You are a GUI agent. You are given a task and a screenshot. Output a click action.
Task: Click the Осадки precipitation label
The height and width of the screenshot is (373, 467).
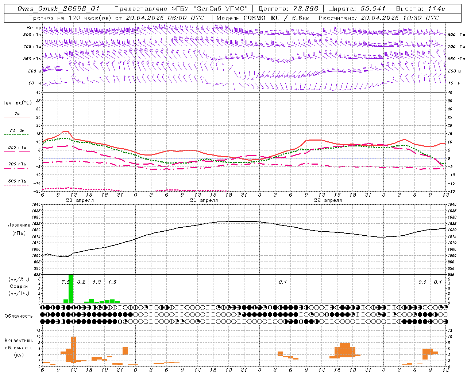[x=19, y=286]
